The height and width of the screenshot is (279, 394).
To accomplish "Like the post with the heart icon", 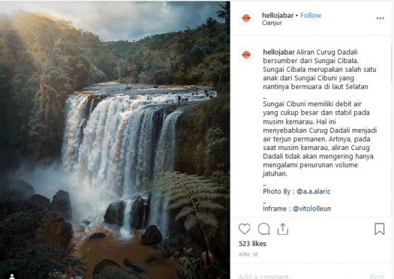I will pyautogui.click(x=245, y=229).
